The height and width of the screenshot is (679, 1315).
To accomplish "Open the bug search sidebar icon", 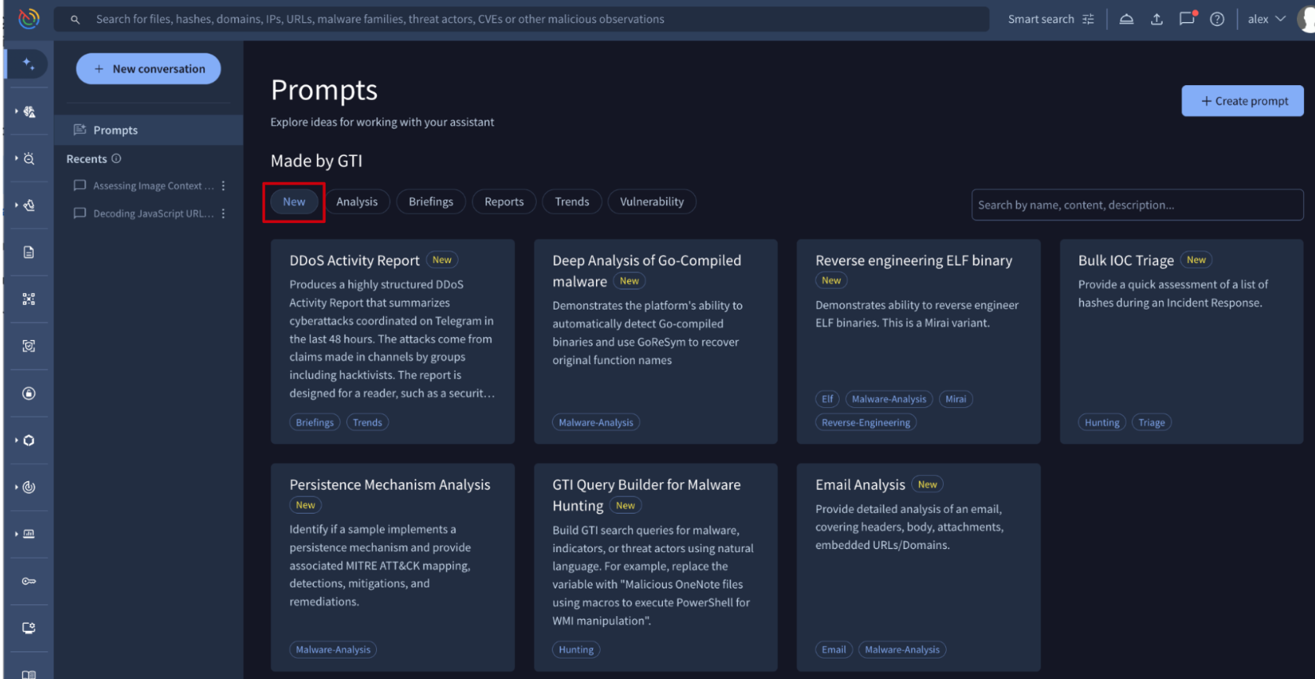I will (30, 158).
